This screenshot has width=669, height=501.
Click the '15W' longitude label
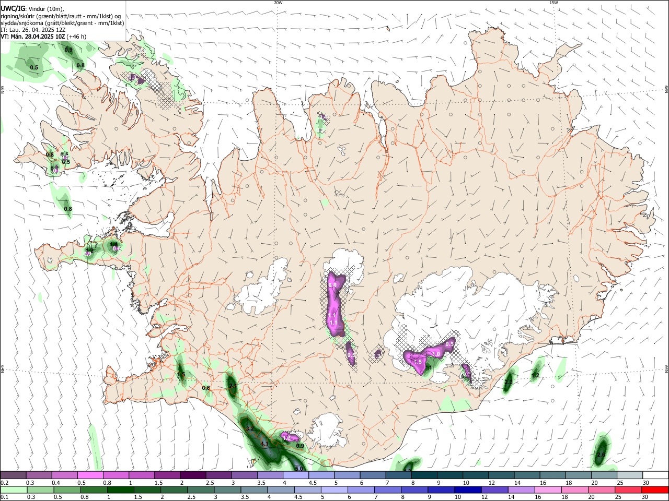point(553,3)
